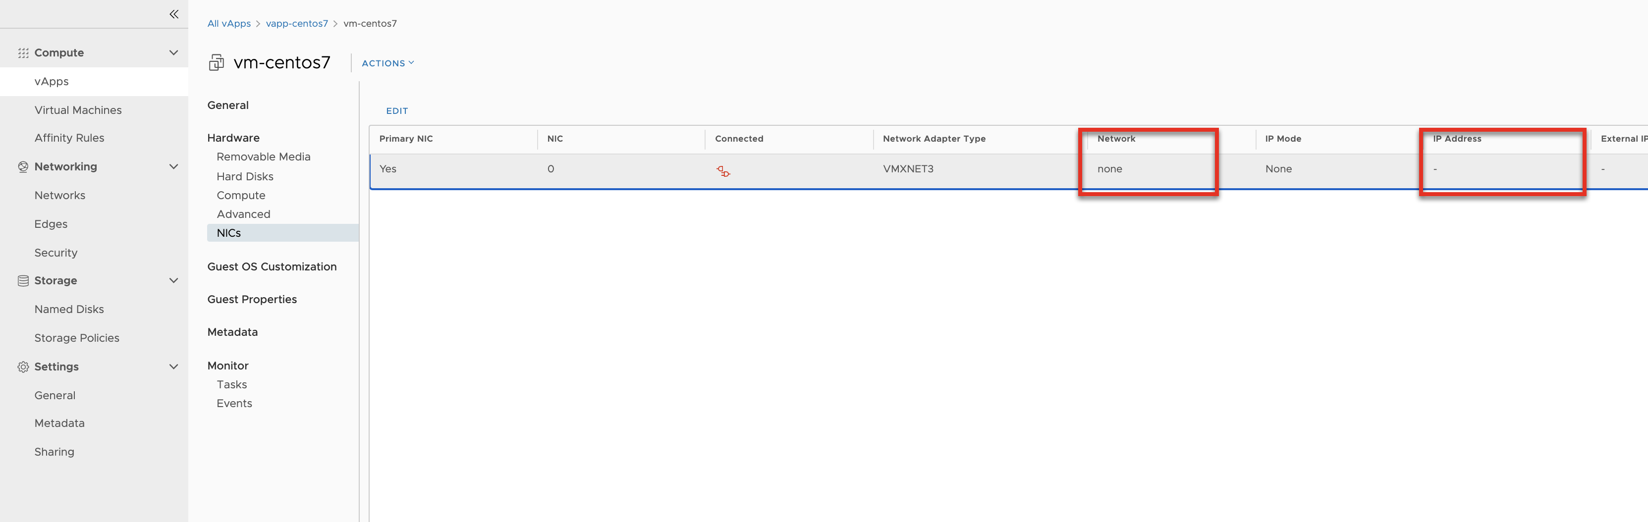Select Hard Disks under Hardware
This screenshot has height=522, width=1648.
pos(244,176)
